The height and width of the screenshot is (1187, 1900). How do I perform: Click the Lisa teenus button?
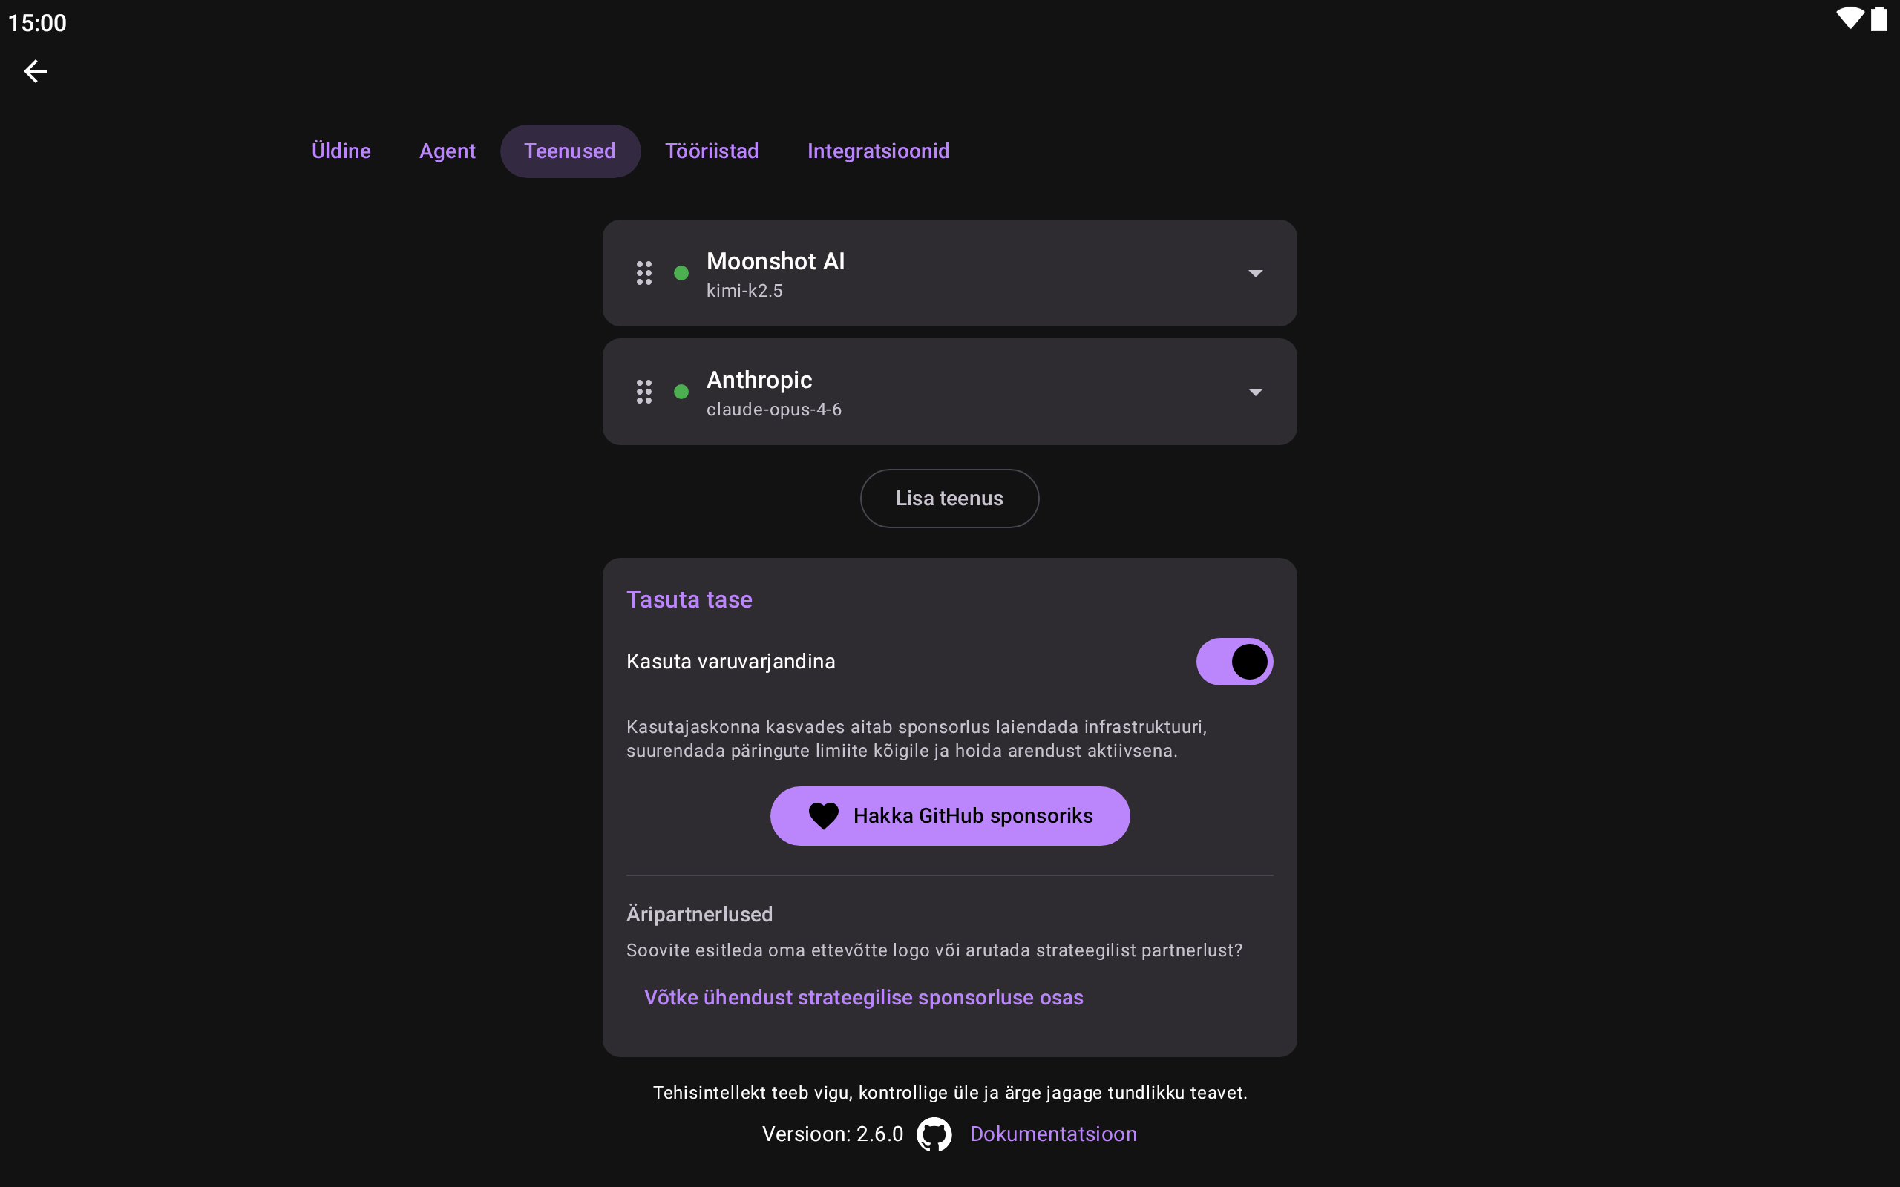click(x=949, y=499)
